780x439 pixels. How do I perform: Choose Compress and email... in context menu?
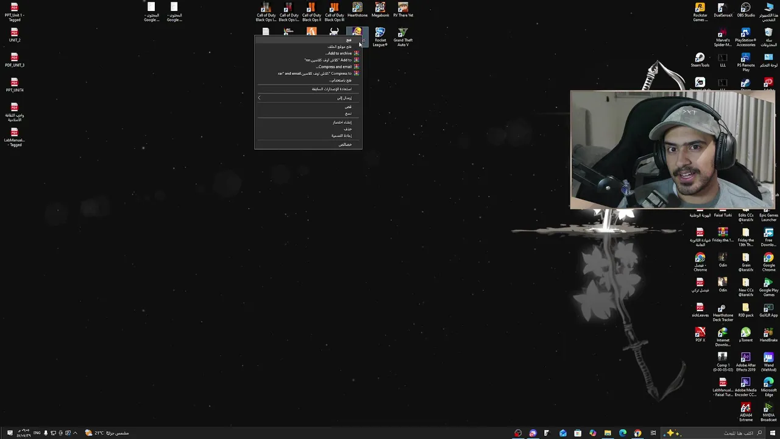[308, 66]
